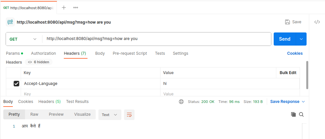
Task: Click the code snippet icon
Action: [317, 22]
